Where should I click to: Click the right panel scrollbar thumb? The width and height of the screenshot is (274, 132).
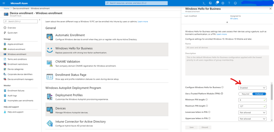point(272,92)
